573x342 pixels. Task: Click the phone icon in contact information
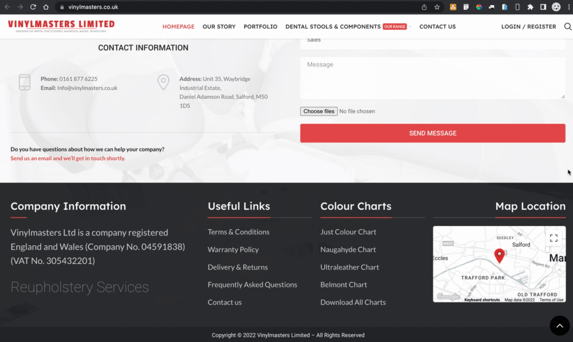pyautogui.click(x=25, y=82)
